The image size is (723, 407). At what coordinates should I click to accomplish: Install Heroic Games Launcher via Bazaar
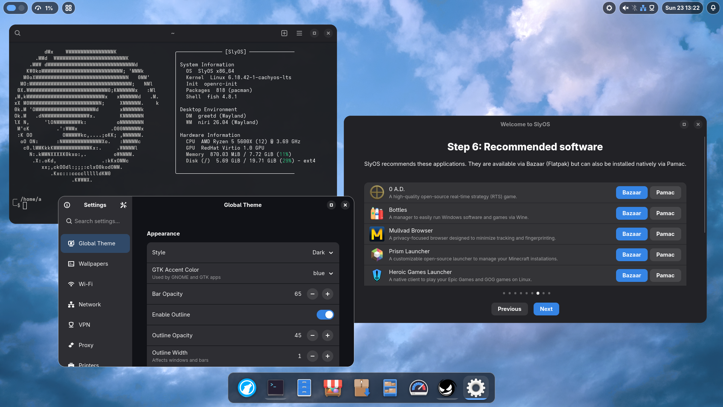tap(631, 275)
